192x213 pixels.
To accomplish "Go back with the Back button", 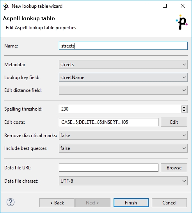I will click(x=57, y=202).
